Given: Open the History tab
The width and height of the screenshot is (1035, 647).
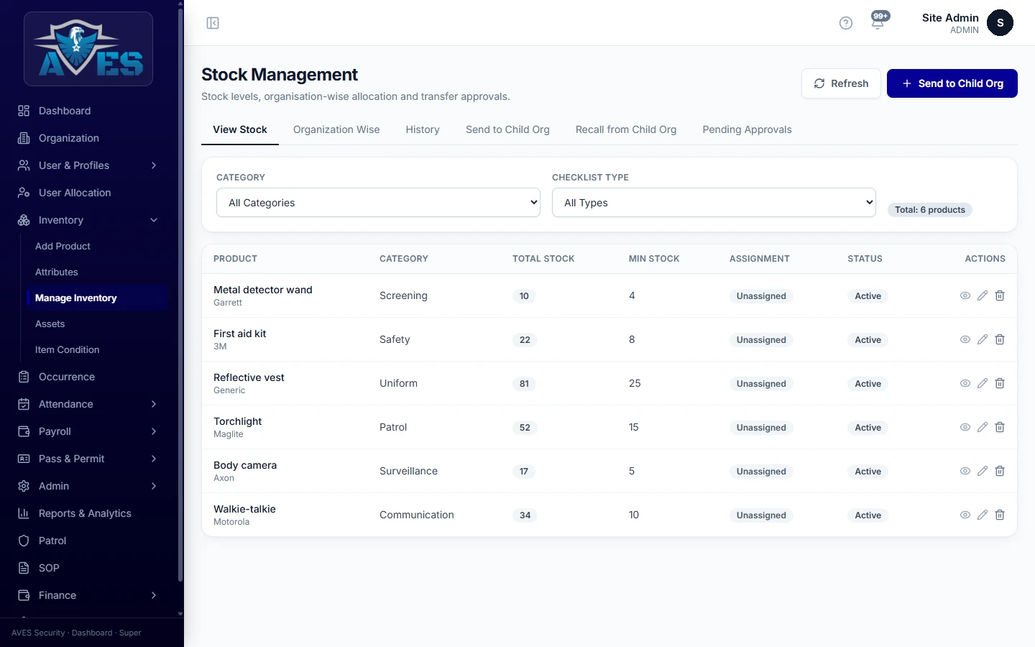Looking at the screenshot, I should tap(423, 129).
